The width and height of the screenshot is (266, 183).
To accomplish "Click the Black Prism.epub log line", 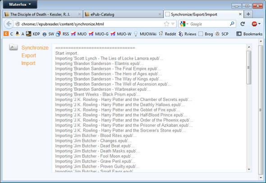I will (98, 95).
